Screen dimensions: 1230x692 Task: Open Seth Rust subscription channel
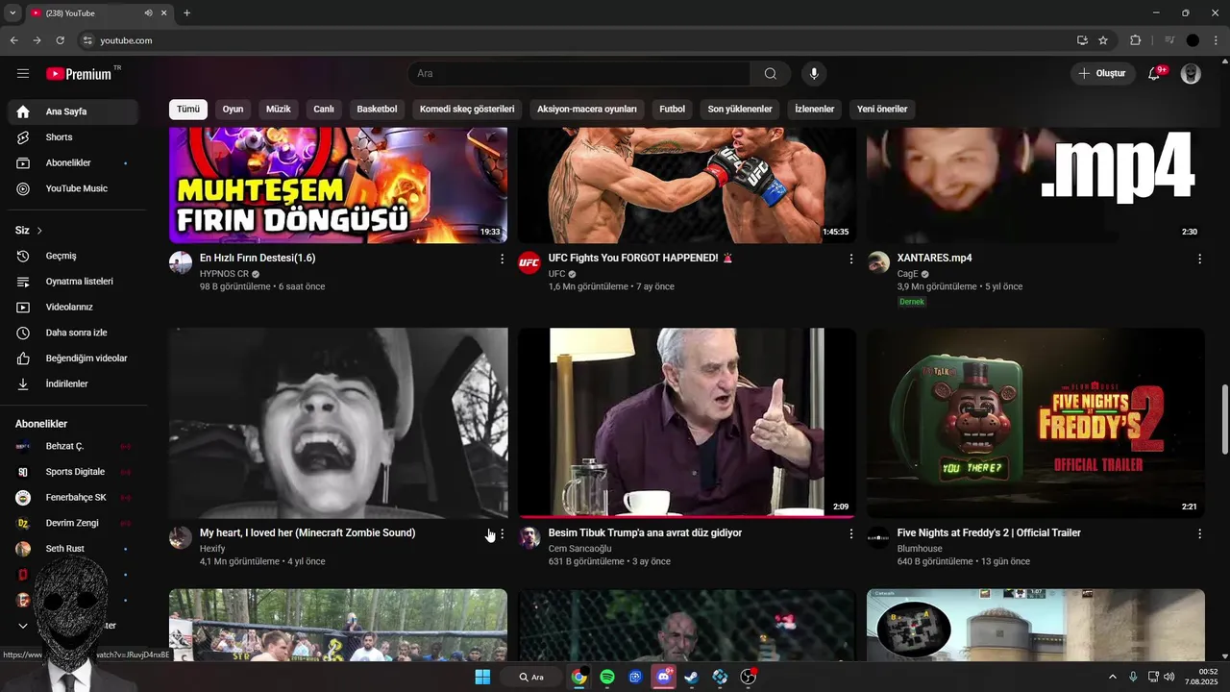click(x=73, y=549)
